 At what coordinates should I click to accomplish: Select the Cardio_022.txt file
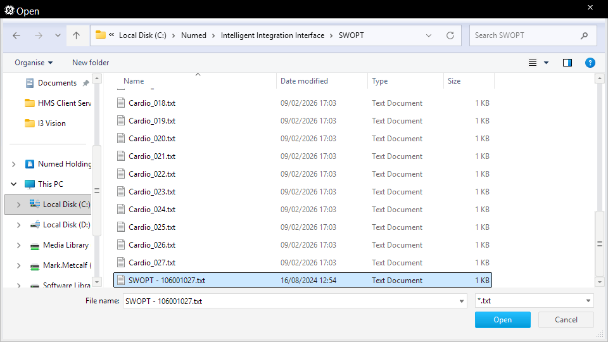tap(152, 174)
